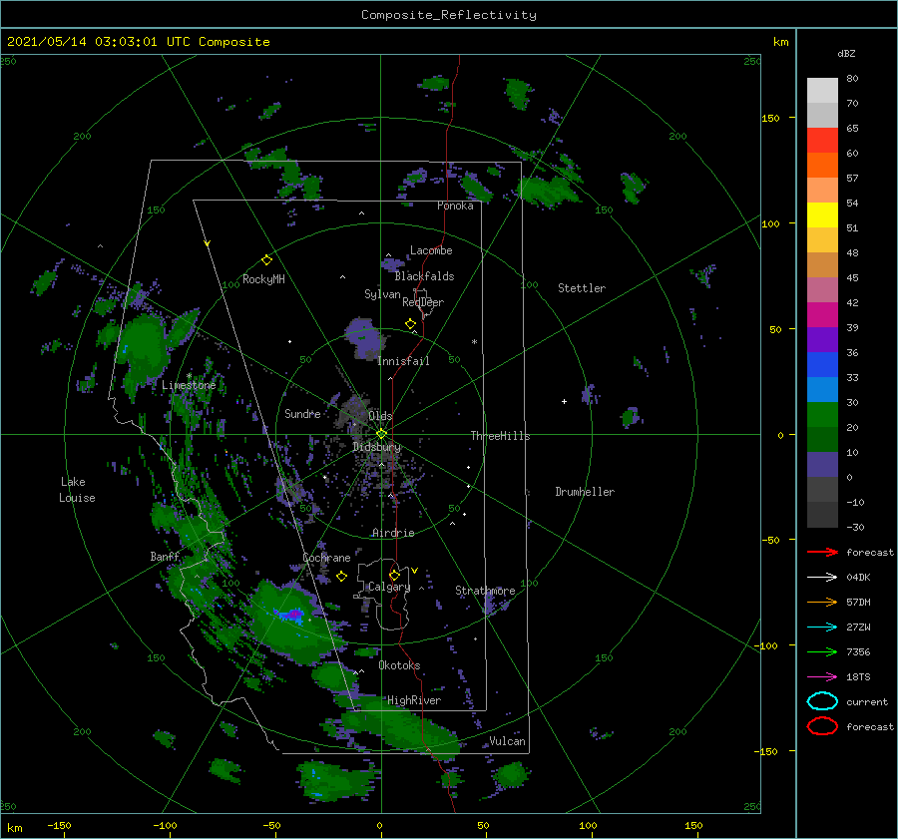This screenshot has height=839, width=898.
Task: Click the Vulcan label
Action: [508, 741]
